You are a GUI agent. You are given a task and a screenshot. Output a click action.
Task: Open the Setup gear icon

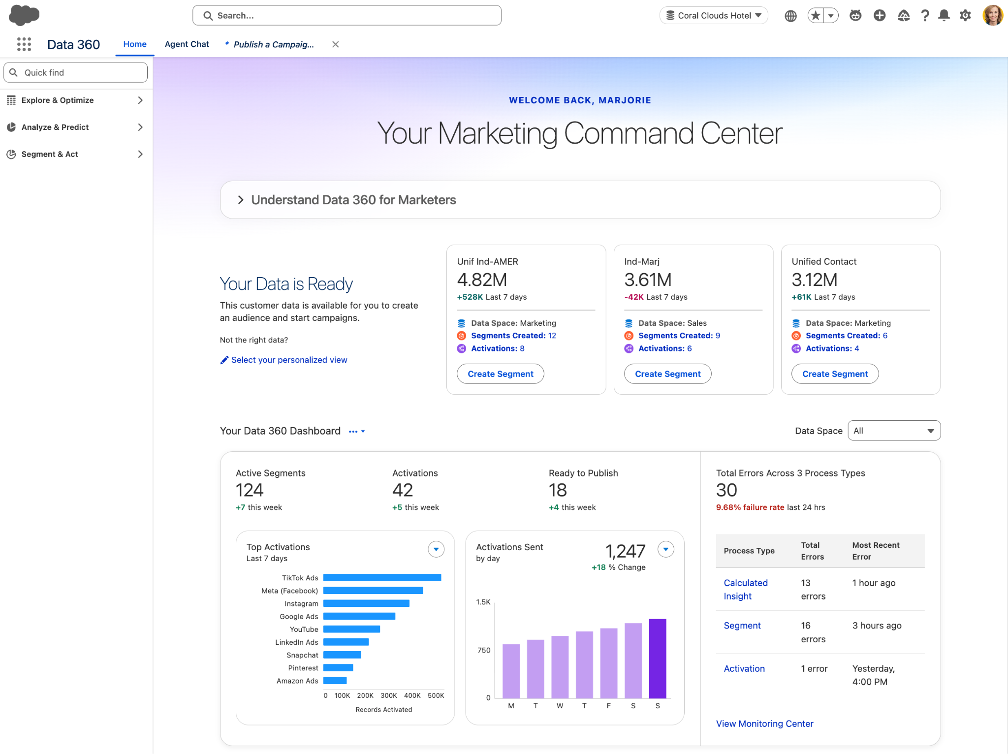[x=965, y=16]
